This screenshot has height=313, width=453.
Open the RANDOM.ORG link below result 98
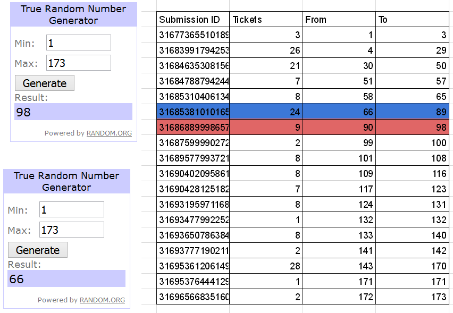click(x=109, y=133)
